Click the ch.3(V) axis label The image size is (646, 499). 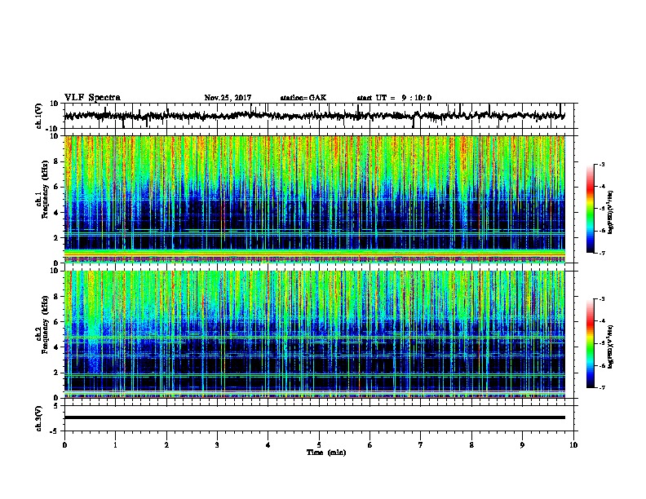39,418
